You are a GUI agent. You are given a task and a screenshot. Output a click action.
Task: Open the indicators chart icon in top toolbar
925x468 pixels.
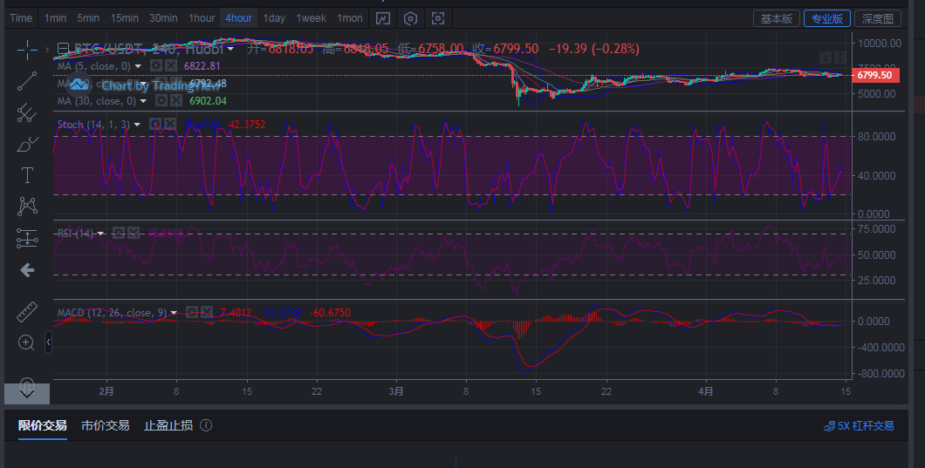pyautogui.click(x=382, y=18)
